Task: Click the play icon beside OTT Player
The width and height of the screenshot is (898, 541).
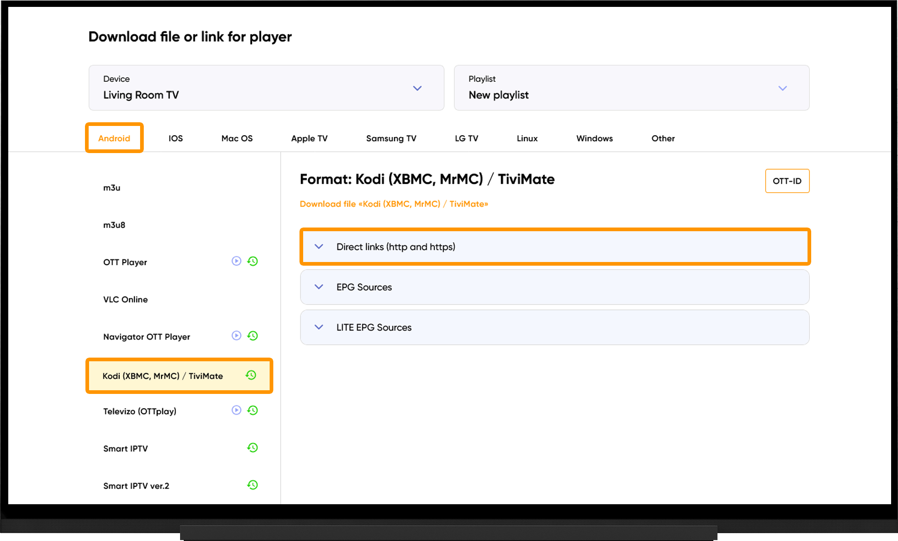Action: click(236, 261)
